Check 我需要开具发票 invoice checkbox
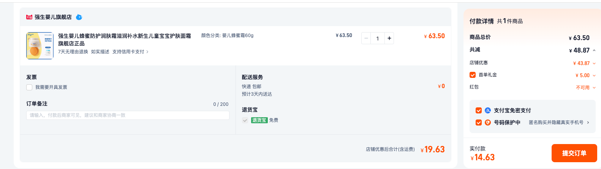 29,87
